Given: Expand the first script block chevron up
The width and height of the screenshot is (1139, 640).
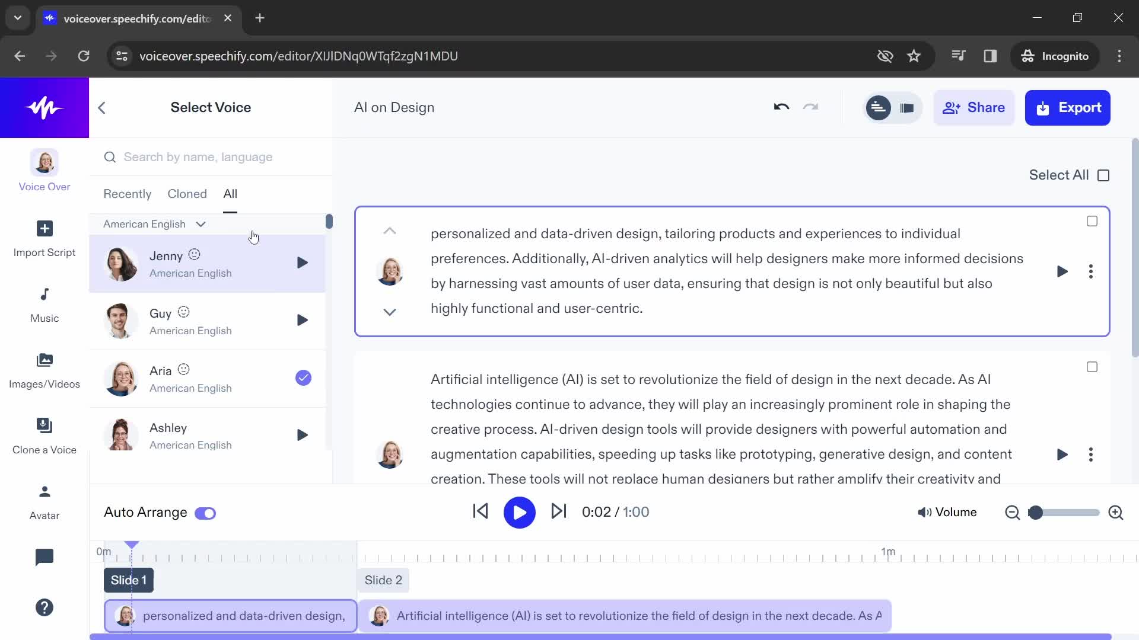Looking at the screenshot, I should coord(390,230).
